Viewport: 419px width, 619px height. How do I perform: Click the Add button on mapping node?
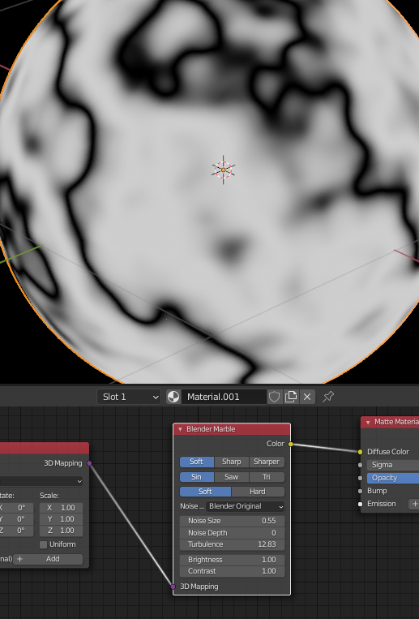tap(48, 559)
